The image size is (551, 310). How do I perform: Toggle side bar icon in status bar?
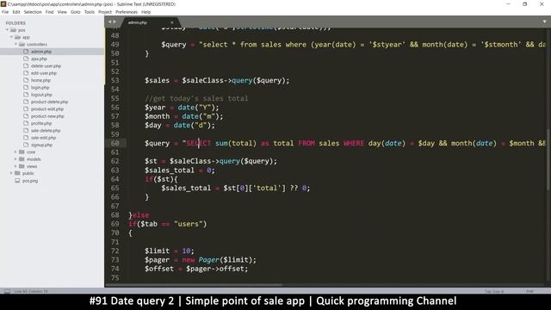pyautogui.click(x=7, y=291)
